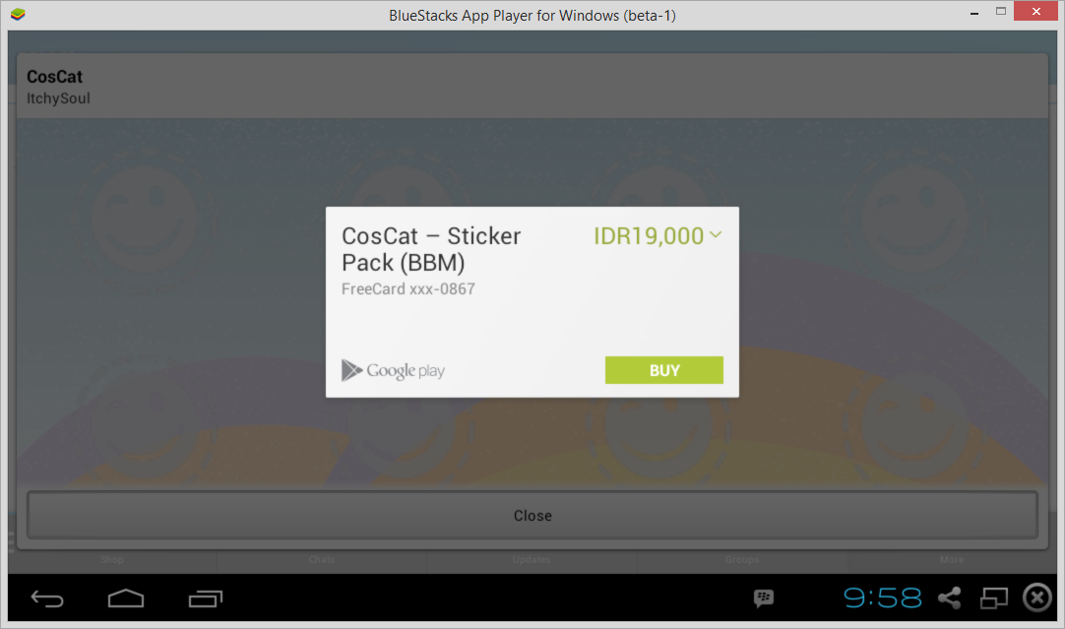The height and width of the screenshot is (629, 1065).
Task: Open the recent apps icon
Action: pos(205,598)
